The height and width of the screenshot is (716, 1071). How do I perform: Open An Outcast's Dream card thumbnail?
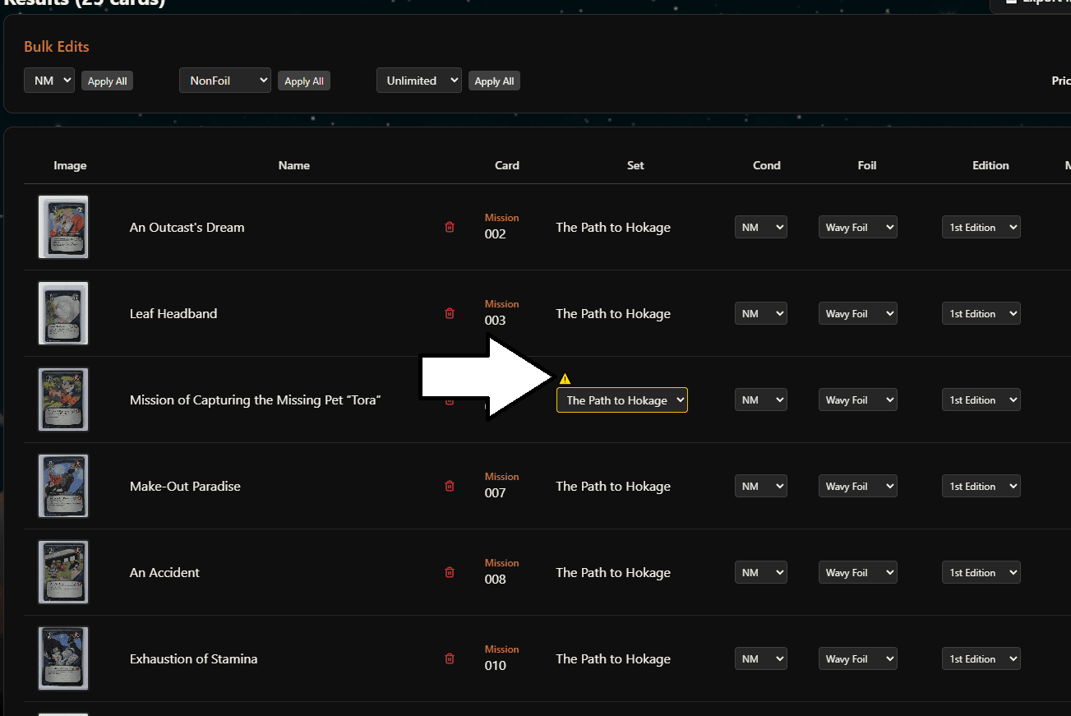coord(63,227)
